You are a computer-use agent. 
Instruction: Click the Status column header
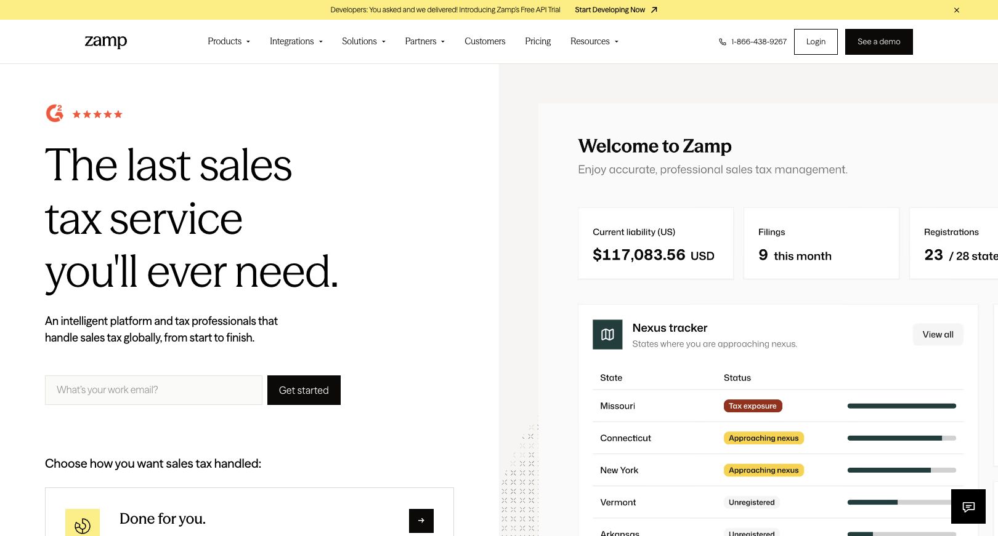click(x=737, y=378)
